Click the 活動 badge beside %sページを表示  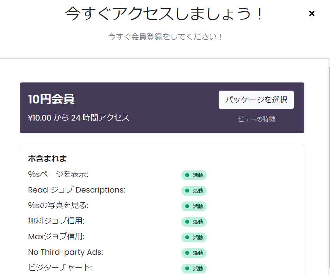point(194,175)
